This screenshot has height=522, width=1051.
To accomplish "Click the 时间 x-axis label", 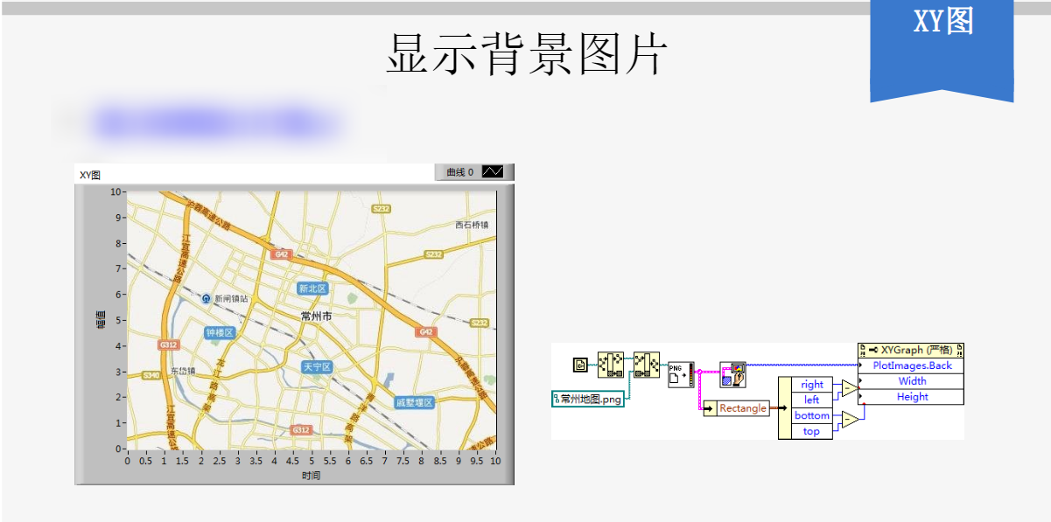I will coord(311,476).
